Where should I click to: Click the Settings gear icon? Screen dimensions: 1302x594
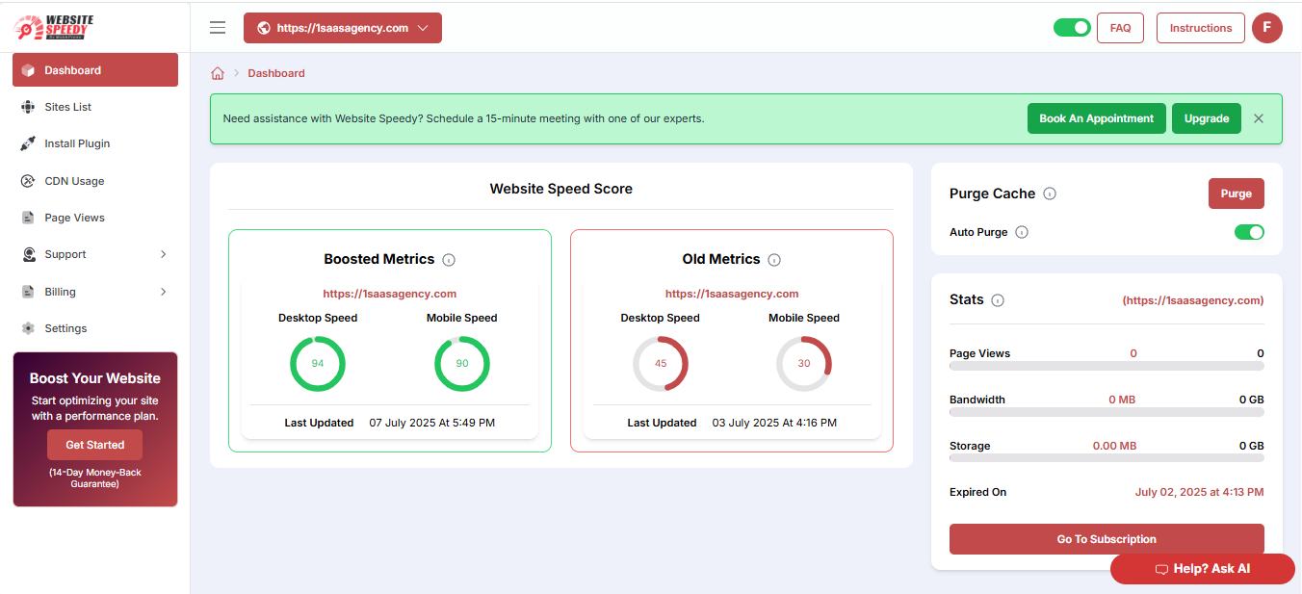[28, 328]
